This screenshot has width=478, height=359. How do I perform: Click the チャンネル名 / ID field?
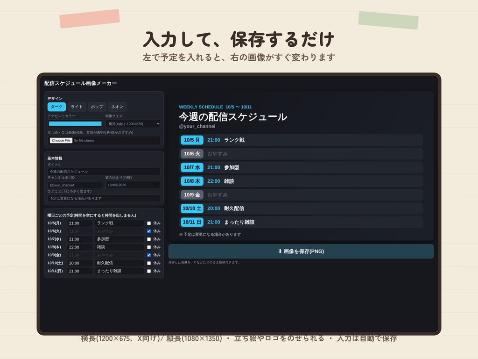click(75, 185)
